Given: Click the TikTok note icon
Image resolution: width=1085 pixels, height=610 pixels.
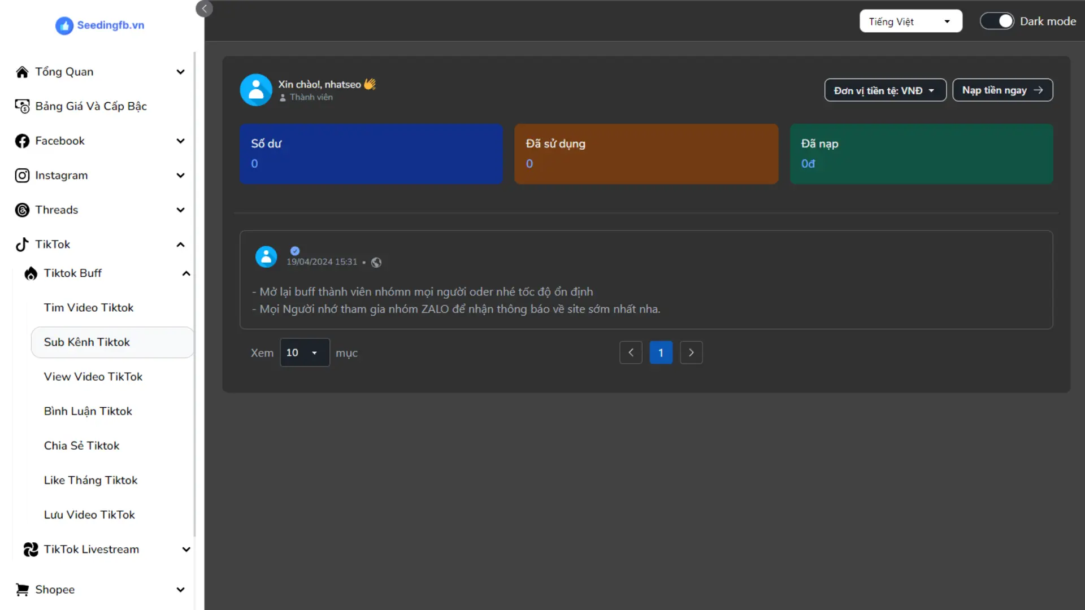Looking at the screenshot, I should [x=22, y=245].
